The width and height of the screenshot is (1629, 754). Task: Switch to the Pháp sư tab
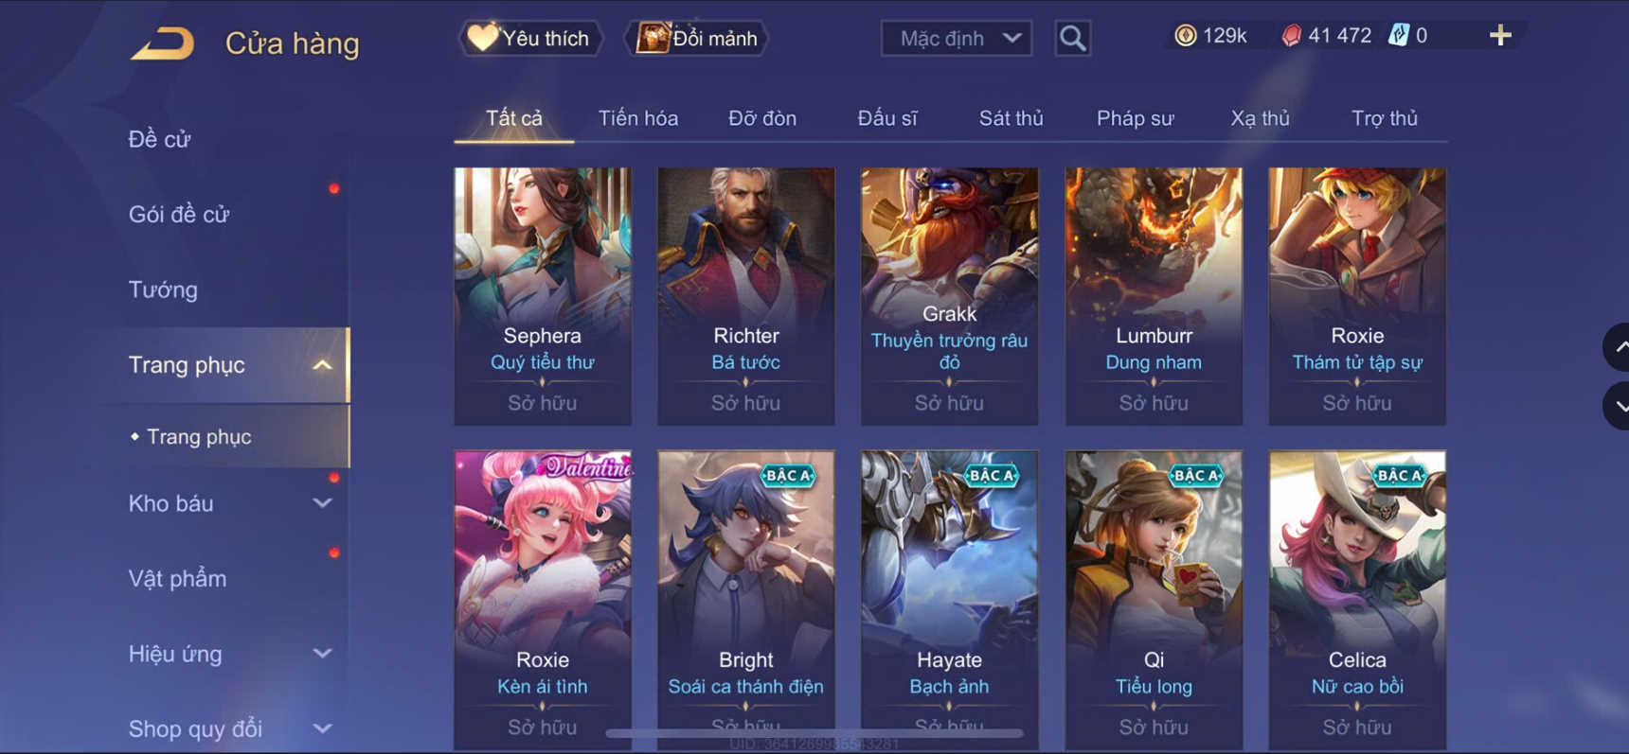click(x=1135, y=118)
